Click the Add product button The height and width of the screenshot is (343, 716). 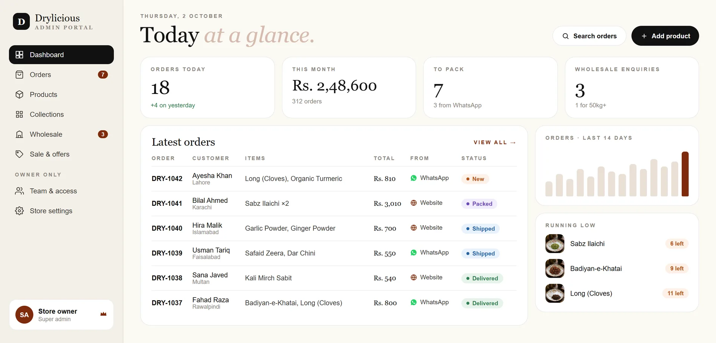click(x=665, y=36)
